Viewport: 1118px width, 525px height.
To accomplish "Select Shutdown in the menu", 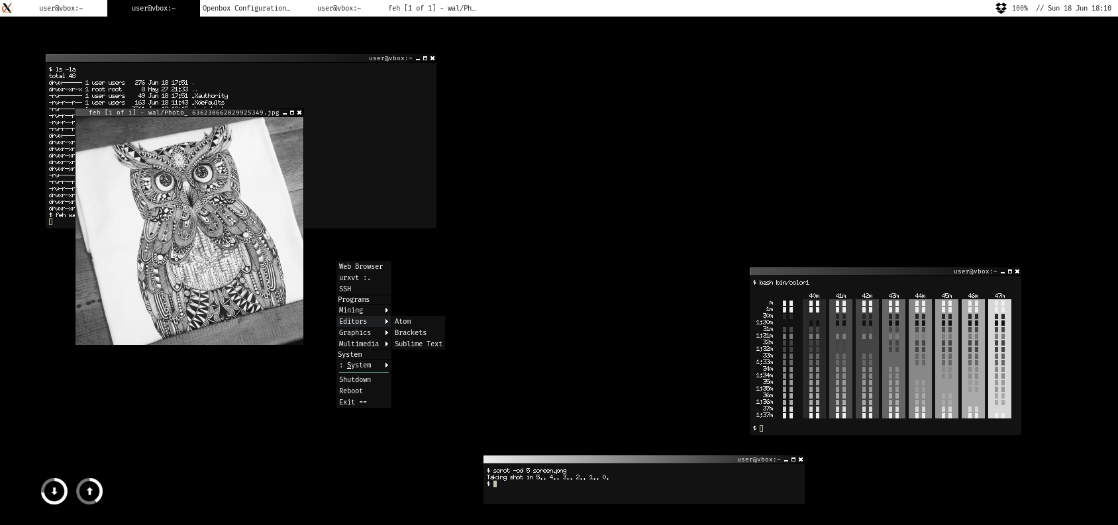I will click(364, 379).
